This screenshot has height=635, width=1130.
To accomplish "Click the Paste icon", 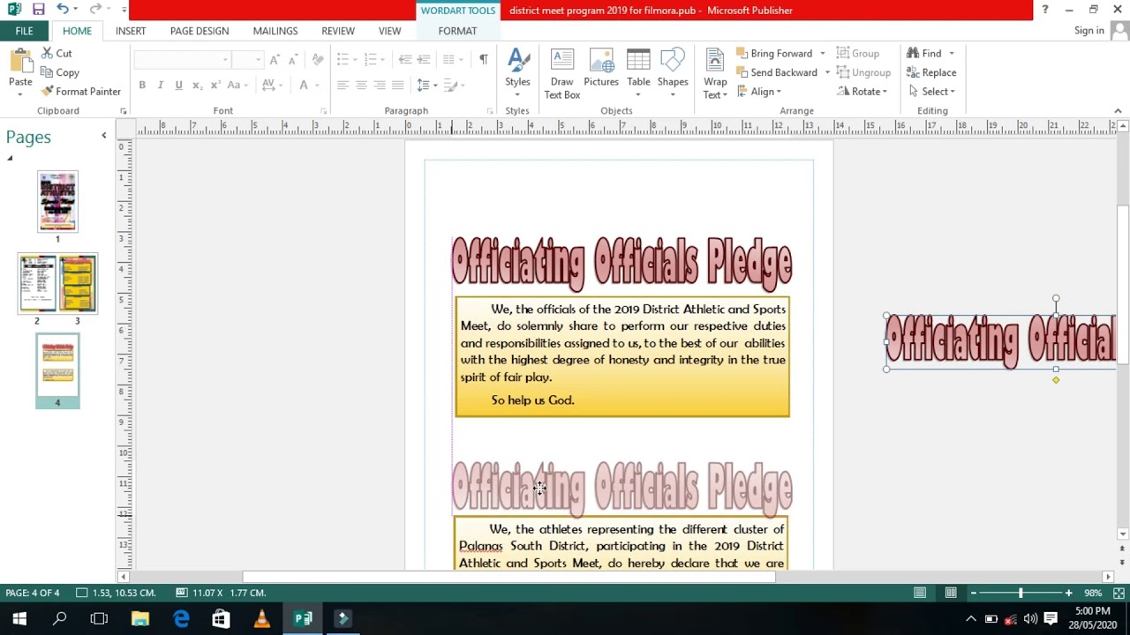I will [20, 62].
